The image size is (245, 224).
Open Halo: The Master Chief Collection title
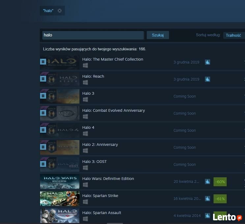(x=113, y=59)
